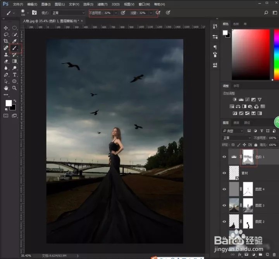Viewport: 279px width, 259px height.
Task: Open the 图像(I) menu
Action: [x=46, y=4]
